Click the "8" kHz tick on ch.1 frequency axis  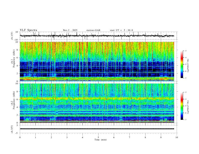pos(17,50)
